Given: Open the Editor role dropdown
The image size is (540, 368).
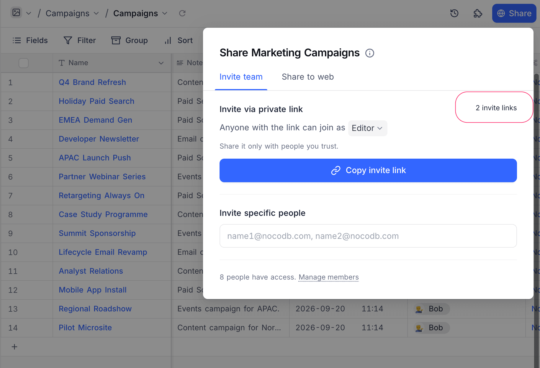Looking at the screenshot, I should point(368,128).
